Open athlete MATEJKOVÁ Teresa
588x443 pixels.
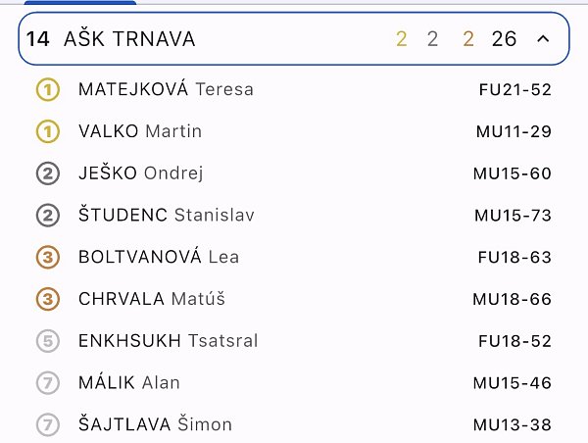click(166, 90)
